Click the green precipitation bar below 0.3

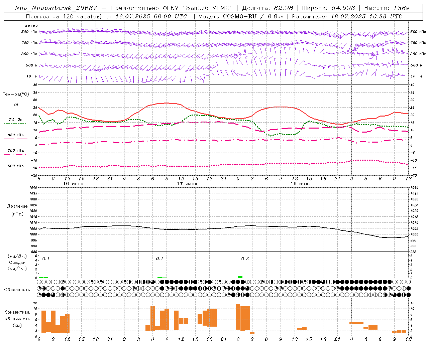click(x=240, y=277)
